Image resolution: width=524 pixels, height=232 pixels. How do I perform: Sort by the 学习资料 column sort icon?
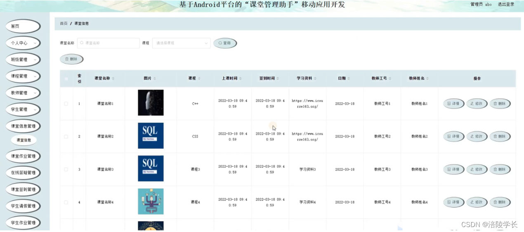coord(315,78)
